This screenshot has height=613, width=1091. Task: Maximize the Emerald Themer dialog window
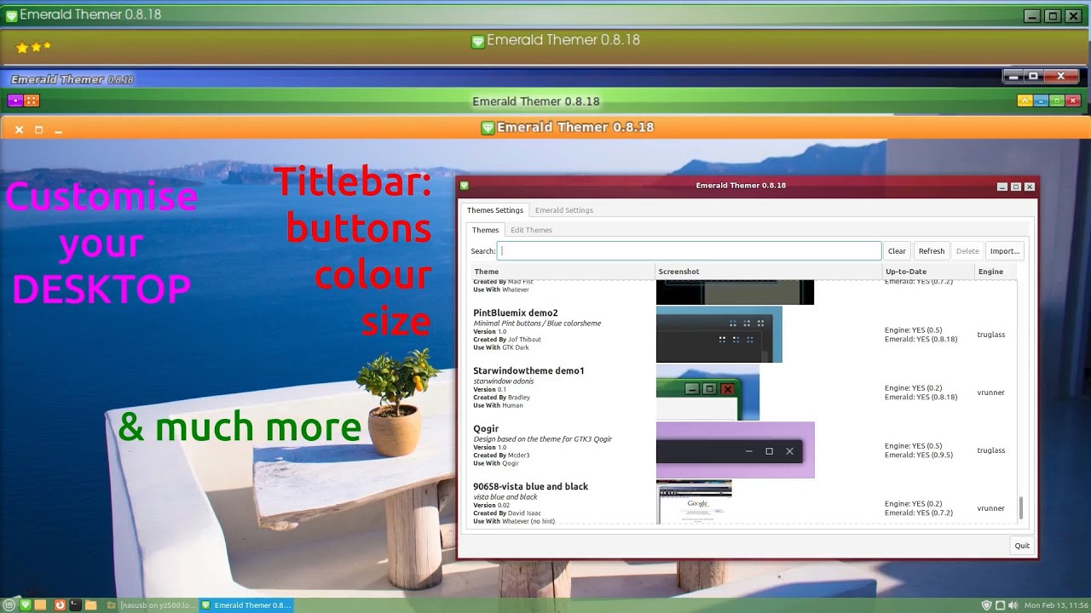click(1016, 186)
